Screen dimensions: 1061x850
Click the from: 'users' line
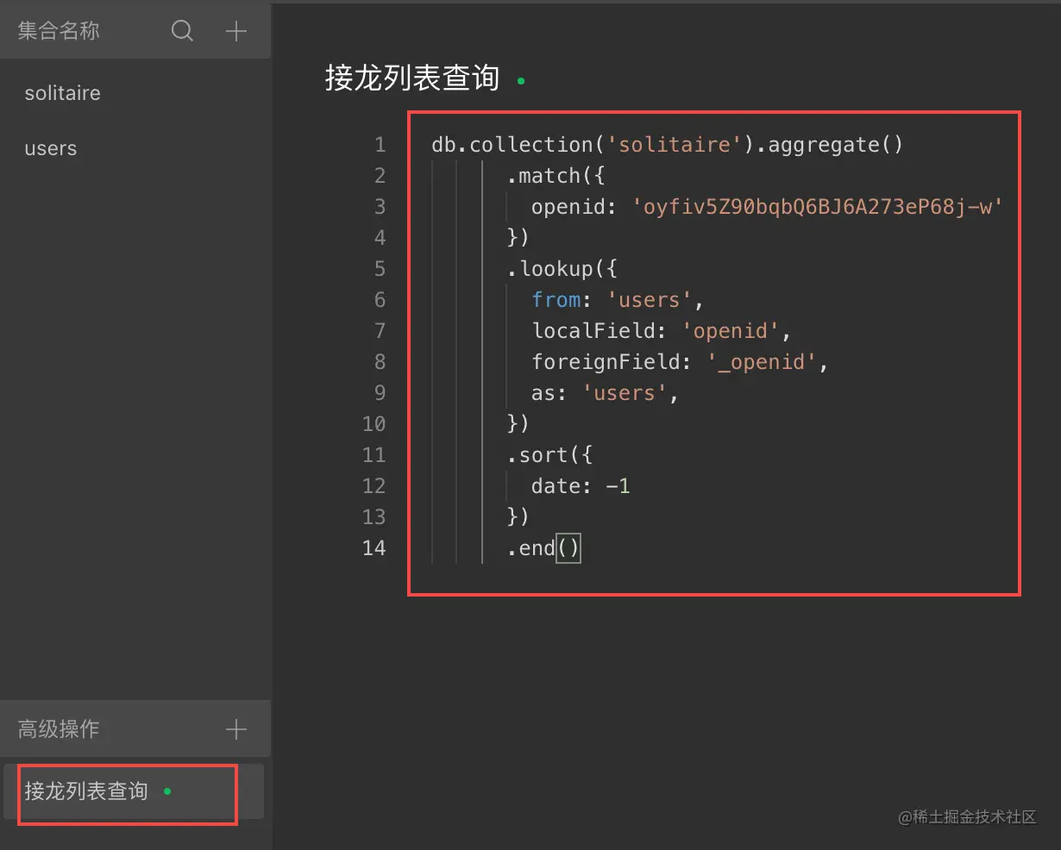[x=618, y=300]
